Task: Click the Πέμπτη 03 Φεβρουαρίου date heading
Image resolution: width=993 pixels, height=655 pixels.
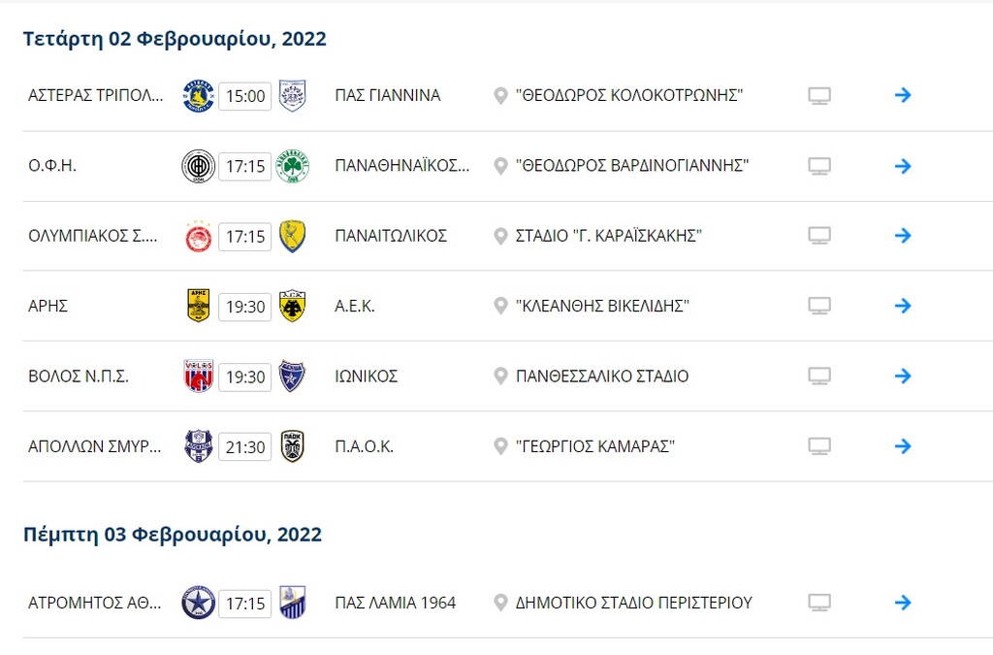Action: (x=172, y=533)
